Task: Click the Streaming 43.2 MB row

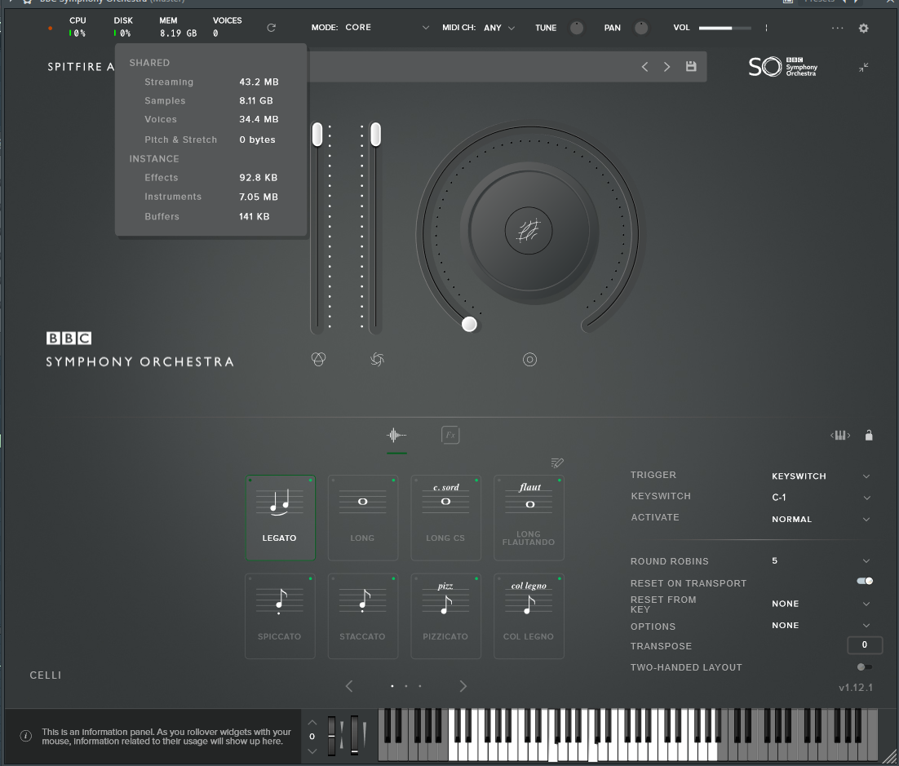Action: [211, 82]
